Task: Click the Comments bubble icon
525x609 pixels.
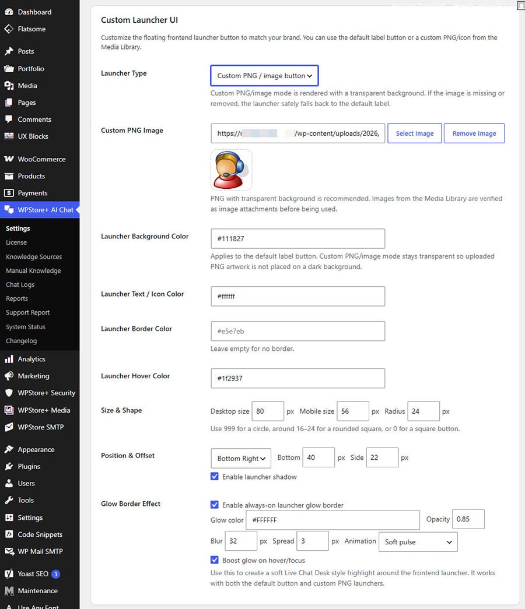Action: coord(9,119)
